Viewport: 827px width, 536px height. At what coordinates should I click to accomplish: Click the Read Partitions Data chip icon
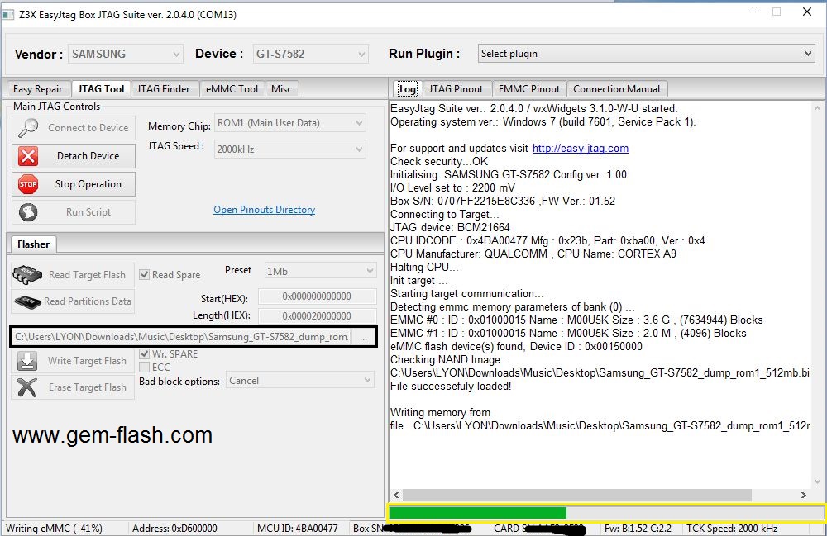pos(28,301)
